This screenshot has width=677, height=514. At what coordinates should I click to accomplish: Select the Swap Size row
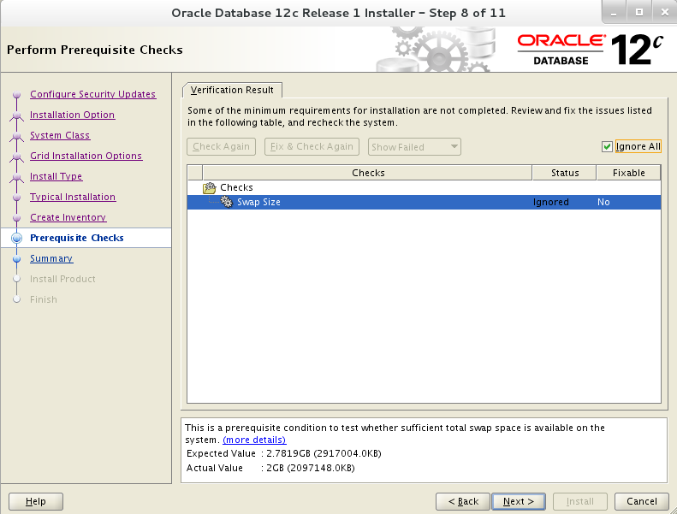424,202
